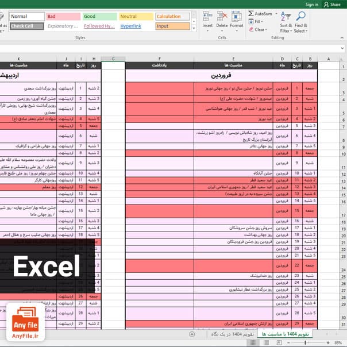
Task: Open the Fill dropdown menu
Action: [262, 22]
